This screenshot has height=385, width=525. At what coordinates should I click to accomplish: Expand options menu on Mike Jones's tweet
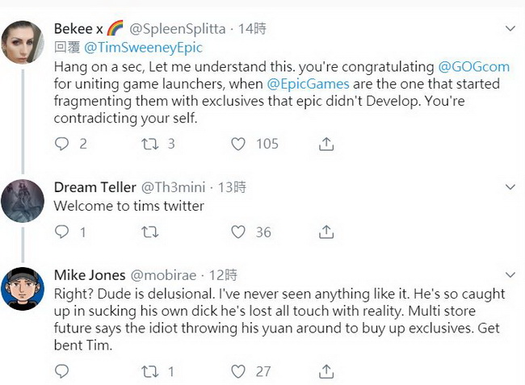coord(510,274)
